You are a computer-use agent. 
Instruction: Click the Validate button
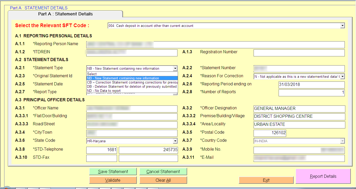[113, 180]
